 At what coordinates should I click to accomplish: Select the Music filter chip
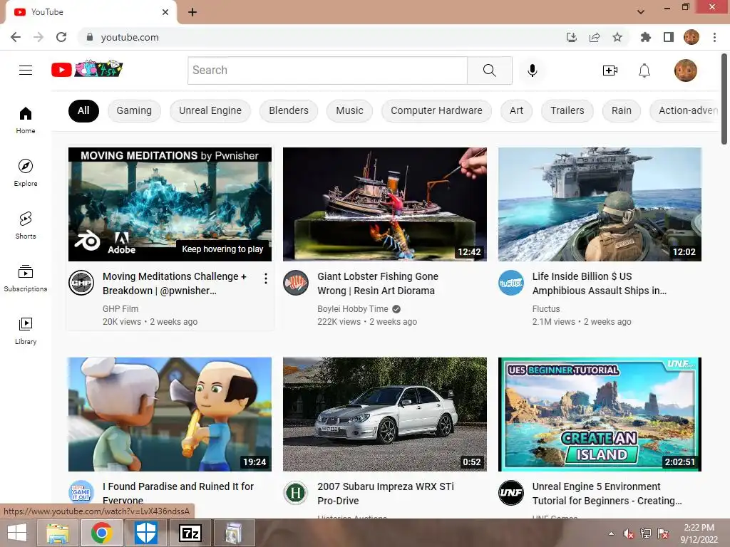point(349,110)
